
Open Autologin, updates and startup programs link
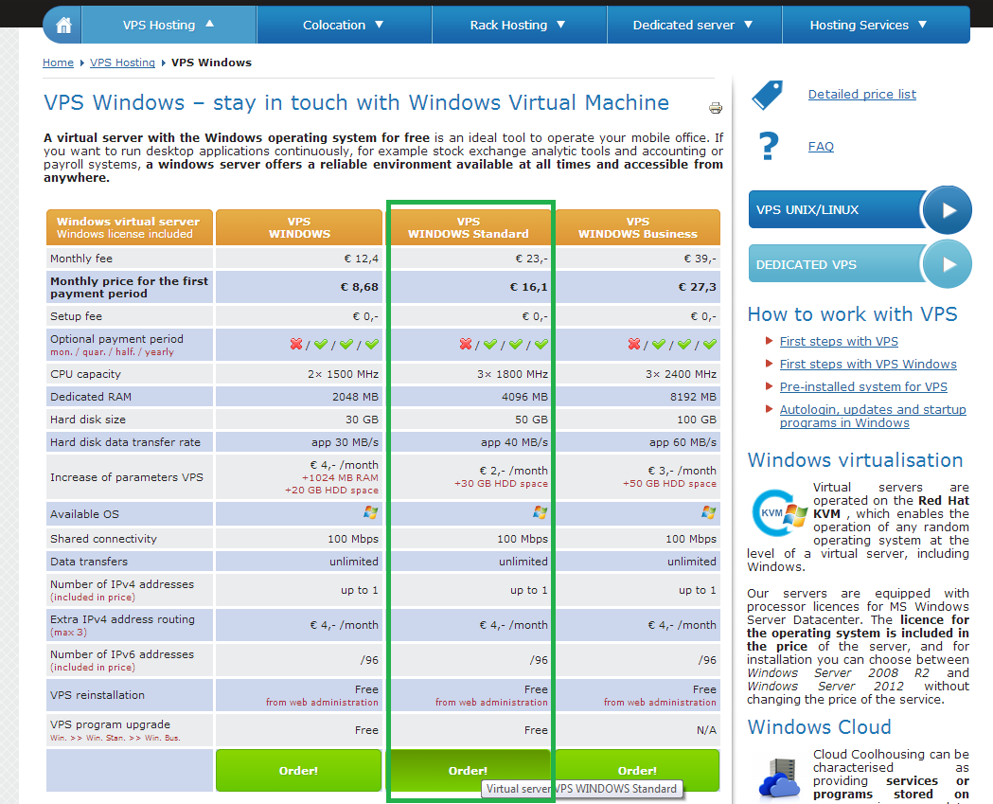[x=873, y=417]
